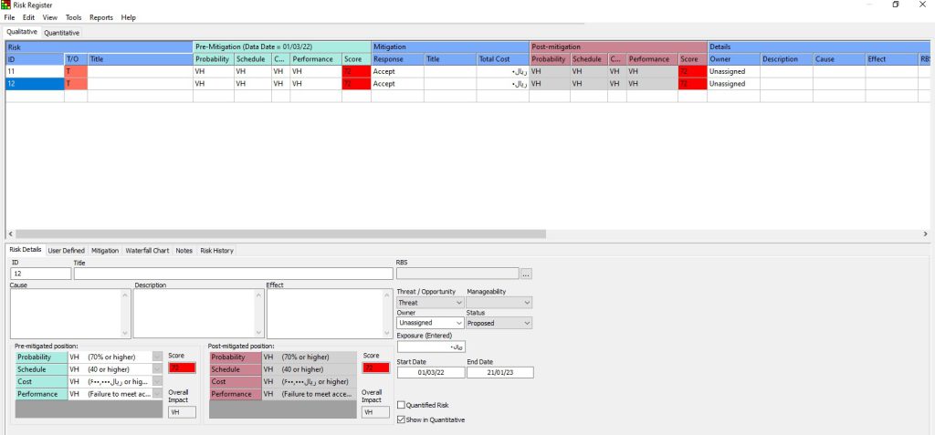Open the Tools menu
The height and width of the screenshot is (435, 935).
click(73, 18)
